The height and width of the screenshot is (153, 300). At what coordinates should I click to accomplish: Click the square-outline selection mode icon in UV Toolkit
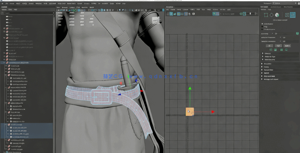pos(265,15)
